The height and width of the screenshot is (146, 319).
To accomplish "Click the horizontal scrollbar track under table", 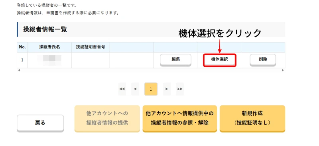I will pos(151,70).
